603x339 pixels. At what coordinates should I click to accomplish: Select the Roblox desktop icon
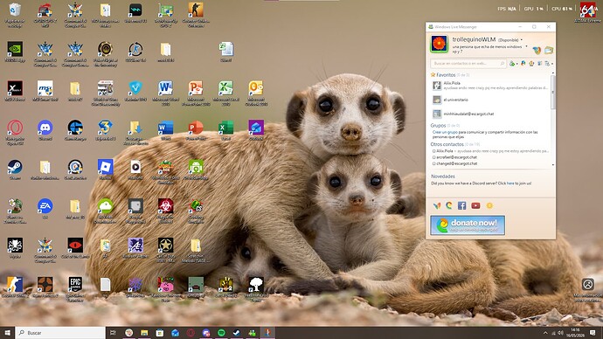[x=105, y=169]
